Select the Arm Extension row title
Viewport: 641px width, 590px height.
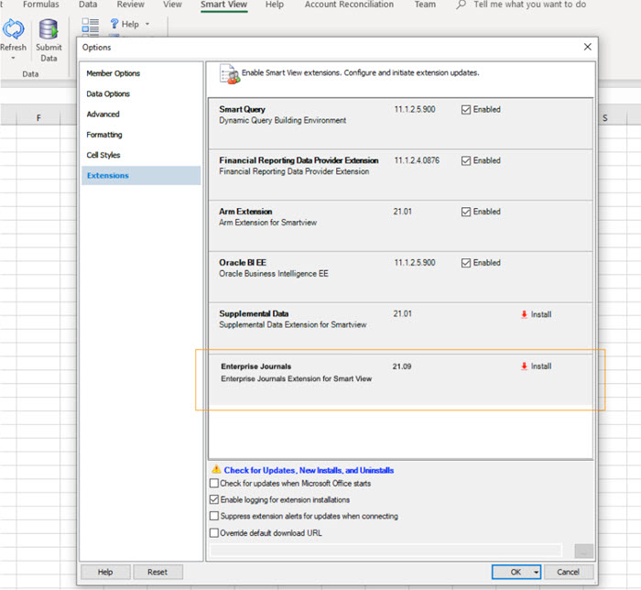(245, 212)
